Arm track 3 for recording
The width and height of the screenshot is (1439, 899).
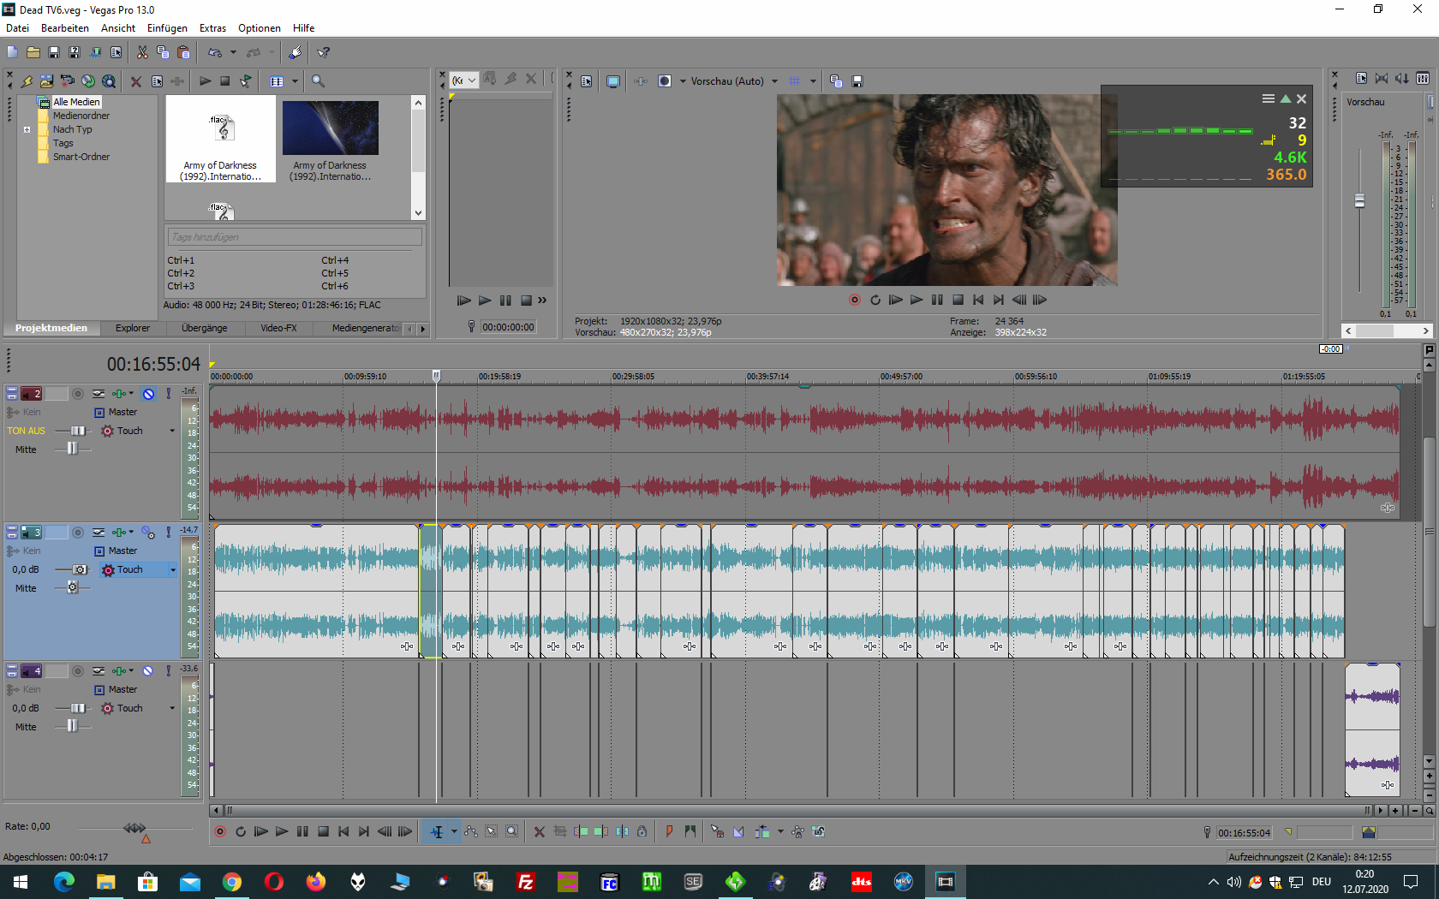click(78, 533)
